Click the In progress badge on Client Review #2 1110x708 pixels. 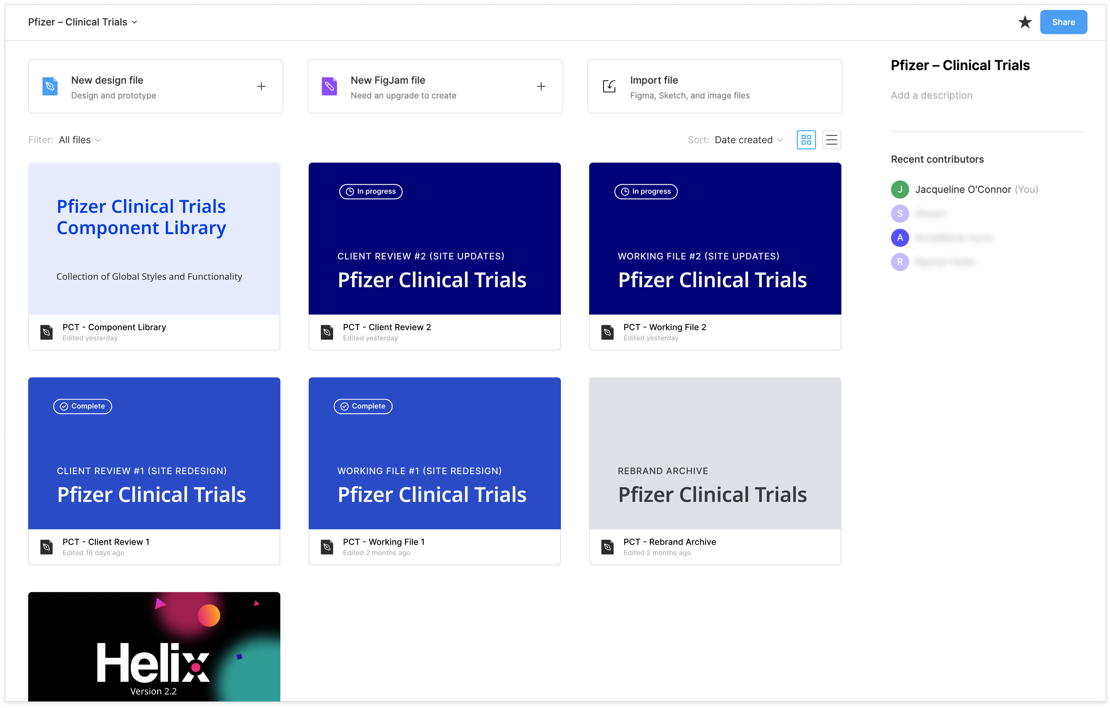point(370,191)
